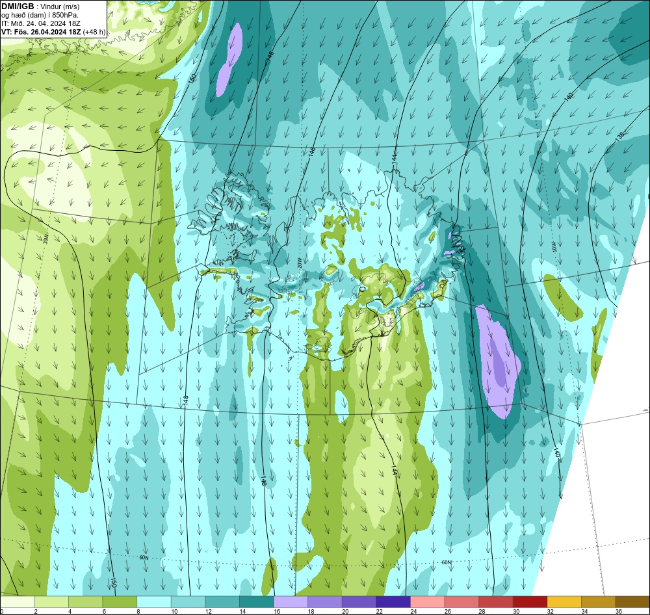Click the ochre 34–36 m/s legend swatch
This screenshot has width=650, height=615.
click(x=599, y=602)
